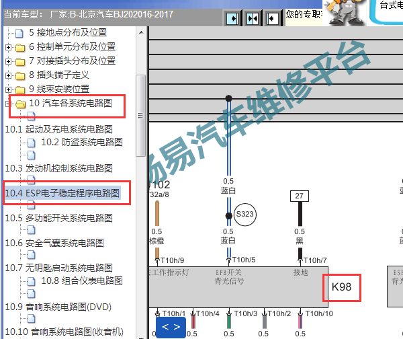403x339 pixels.
Task: Expand the 8 插头端子定义 node
Action: tap(8, 76)
